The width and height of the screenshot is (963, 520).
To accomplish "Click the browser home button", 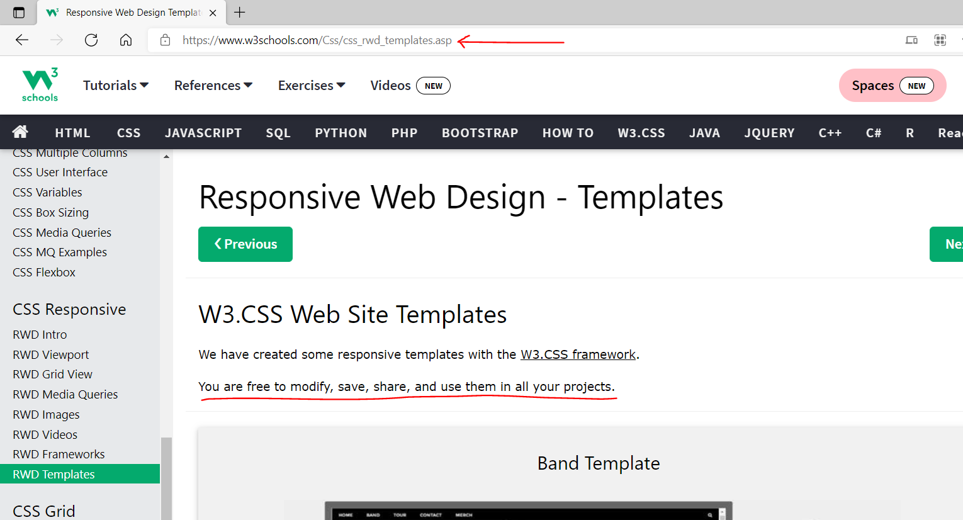I will [126, 40].
